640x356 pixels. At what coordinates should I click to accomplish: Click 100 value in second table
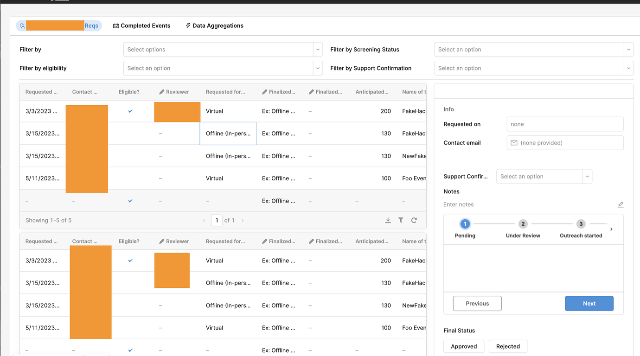click(x=386, y=328)
